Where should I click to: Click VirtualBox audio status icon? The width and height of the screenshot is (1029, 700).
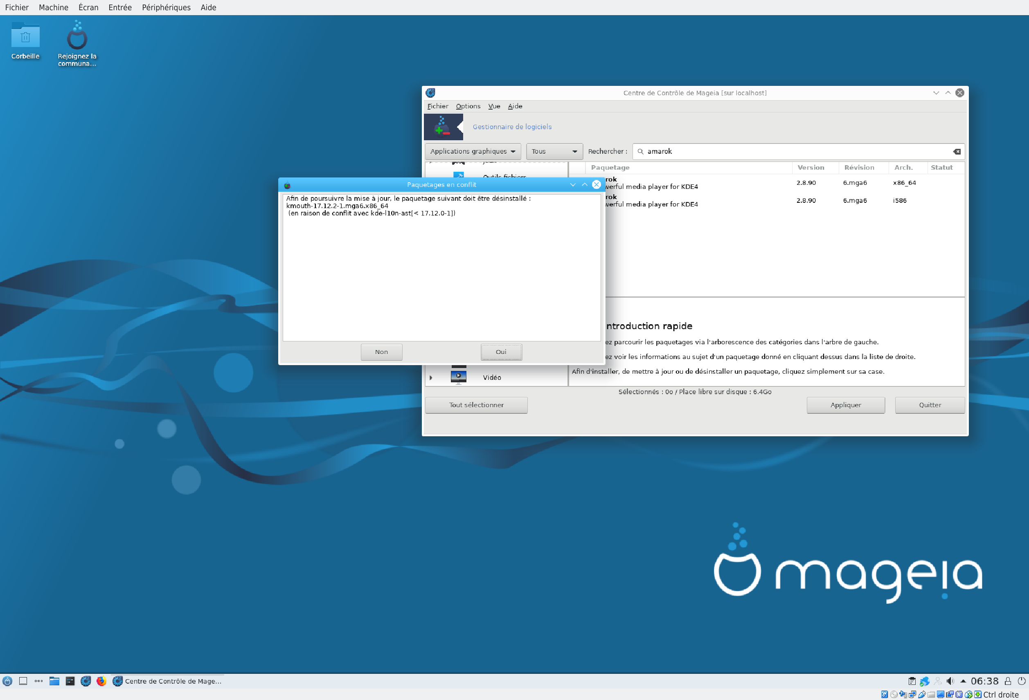click(903, 695)
